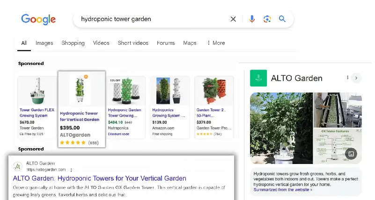Click the ALTO Garden knowledge panel title
Screen dimensions: 375x200
(x=296, y=79)
